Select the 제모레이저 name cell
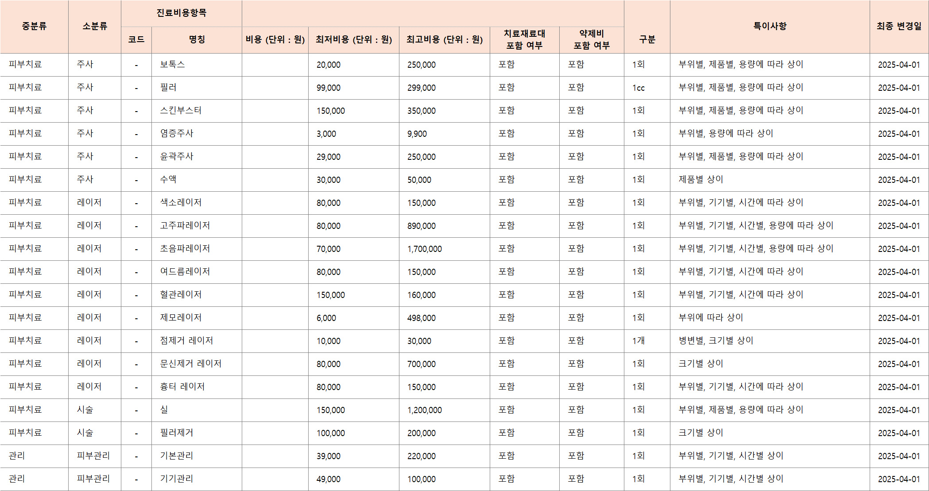Image resolution: width=929 pixels, height=491 pixels. 197,318
